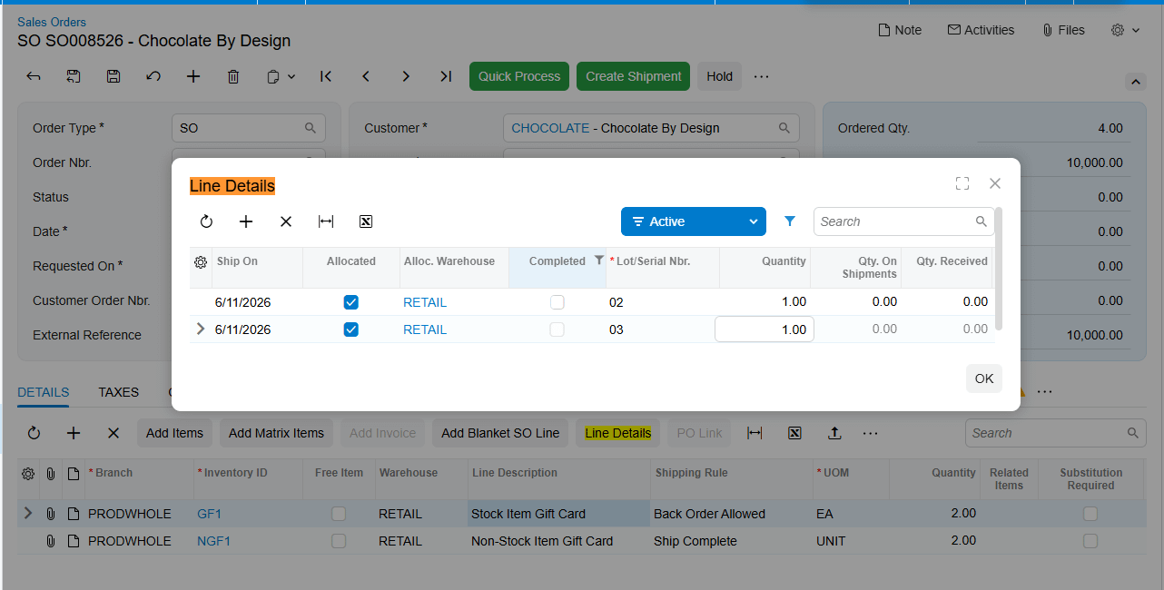Expand the GF1 row arrow
This screenshot has width=1164, height=590.
click(x=28, y=513)
